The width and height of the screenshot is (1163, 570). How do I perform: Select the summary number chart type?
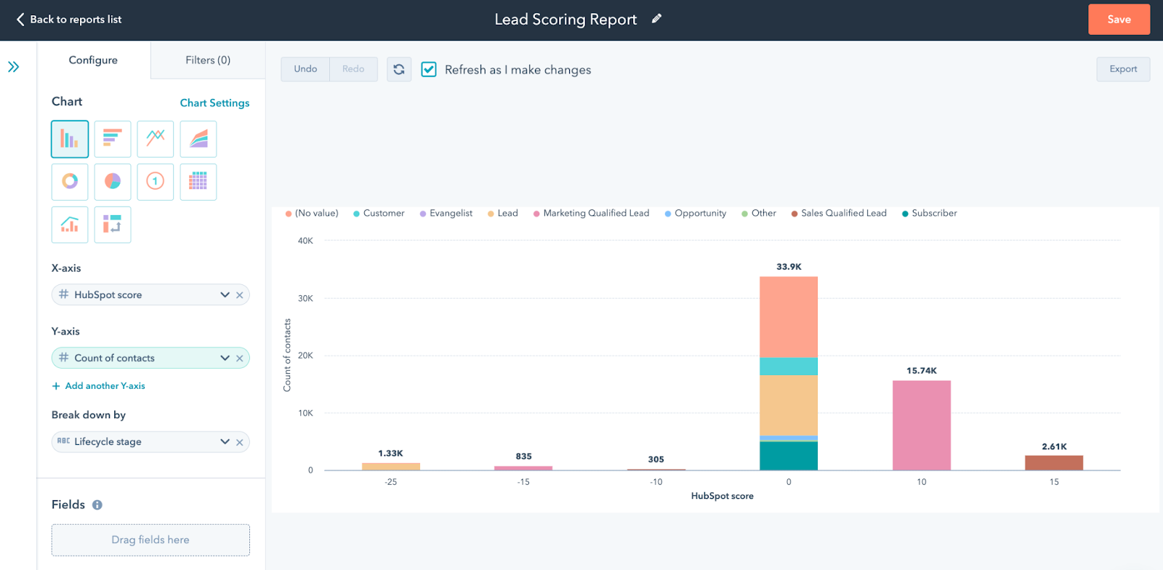tap(156, 182)
